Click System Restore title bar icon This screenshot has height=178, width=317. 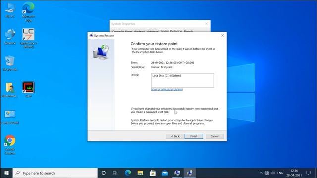click(91, 35)
